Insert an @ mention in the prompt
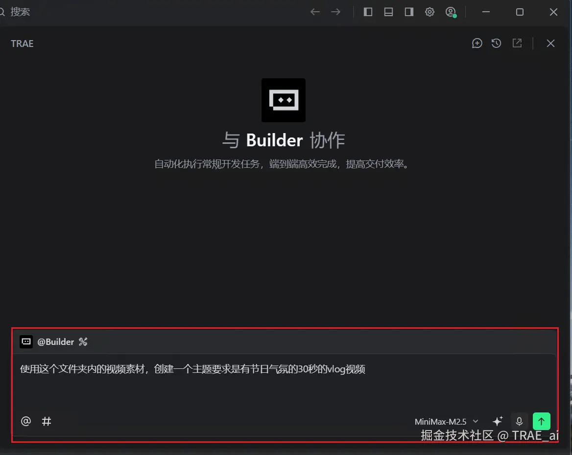Screen dimensions: 572x455 coord(26,421)
